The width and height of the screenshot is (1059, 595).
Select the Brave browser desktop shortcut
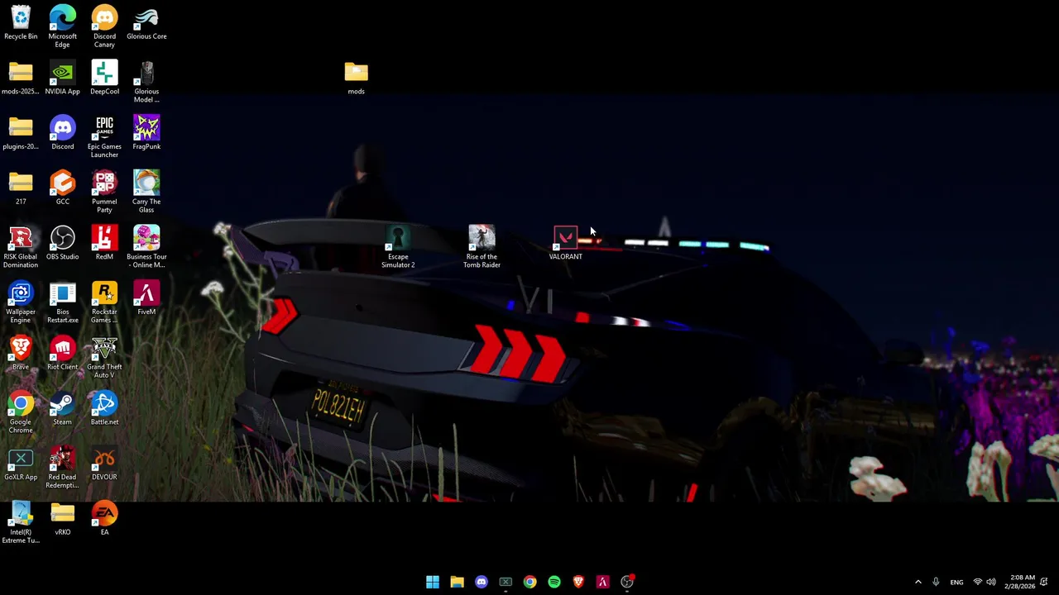(x=21, y=354)
